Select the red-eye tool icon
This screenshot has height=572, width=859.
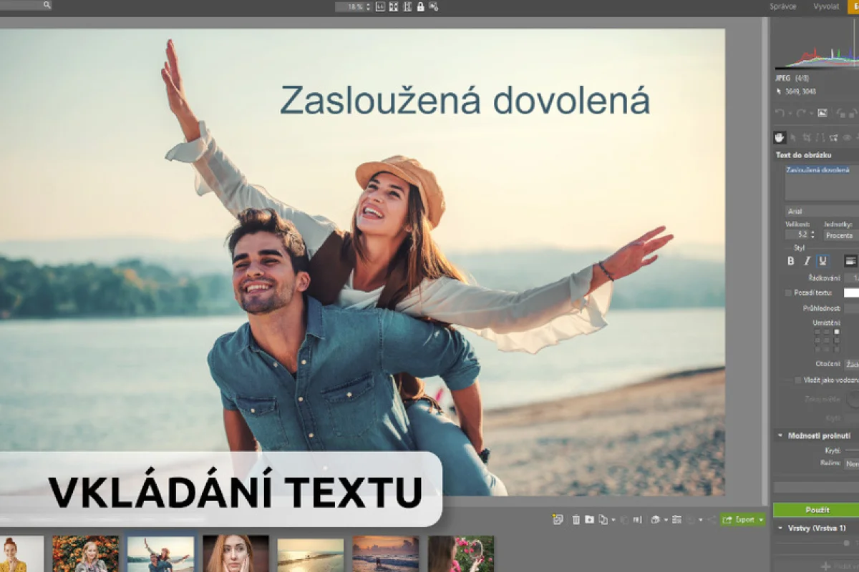pyautogui.click(x=847, y=137)
